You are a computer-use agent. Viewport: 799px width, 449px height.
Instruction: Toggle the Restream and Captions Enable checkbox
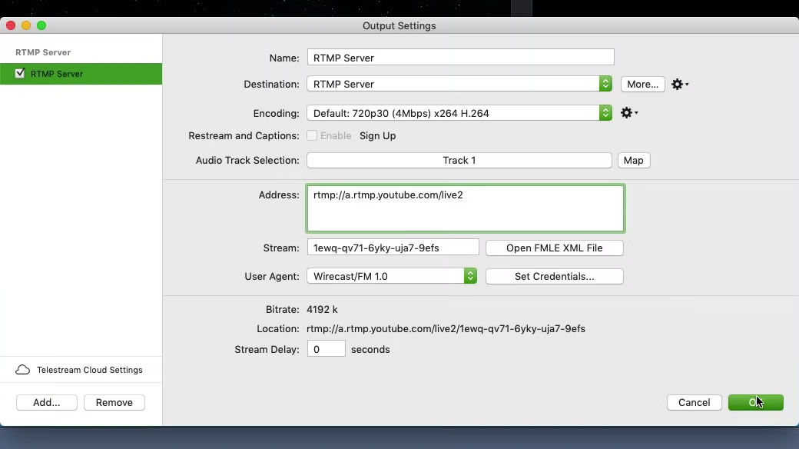point(312,136)
